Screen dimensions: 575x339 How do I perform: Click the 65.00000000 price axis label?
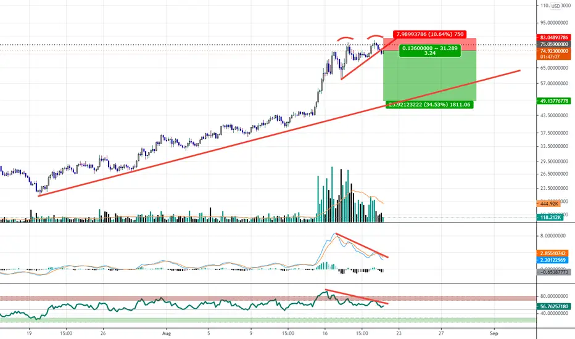pos(554,68)
